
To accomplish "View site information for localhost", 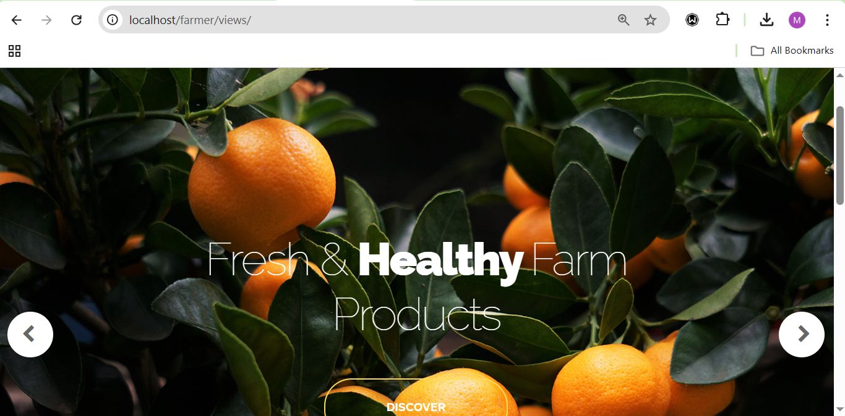I will [113, 20].
